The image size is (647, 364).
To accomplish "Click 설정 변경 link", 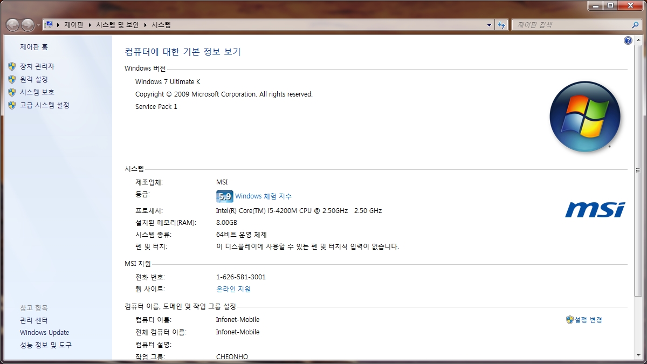I will (x=588, y=320).
